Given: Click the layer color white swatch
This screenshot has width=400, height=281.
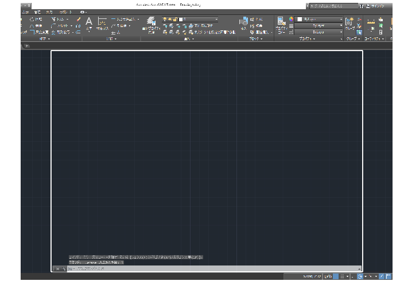Looking at the screenshot, I should (x=181, y=19).
